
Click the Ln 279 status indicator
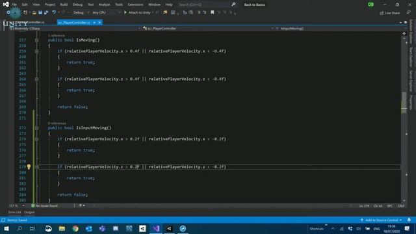click(x=364, y=206)
